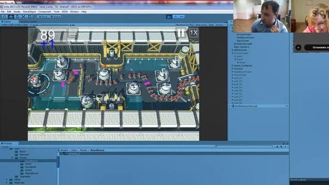The width and height of the screenshot is (329, 185).
Task: Toggle the Stats overlay button
Action: (x=211, y=25)
